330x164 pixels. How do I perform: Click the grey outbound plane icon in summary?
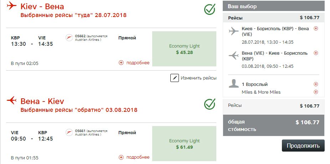tap(234, 31)
